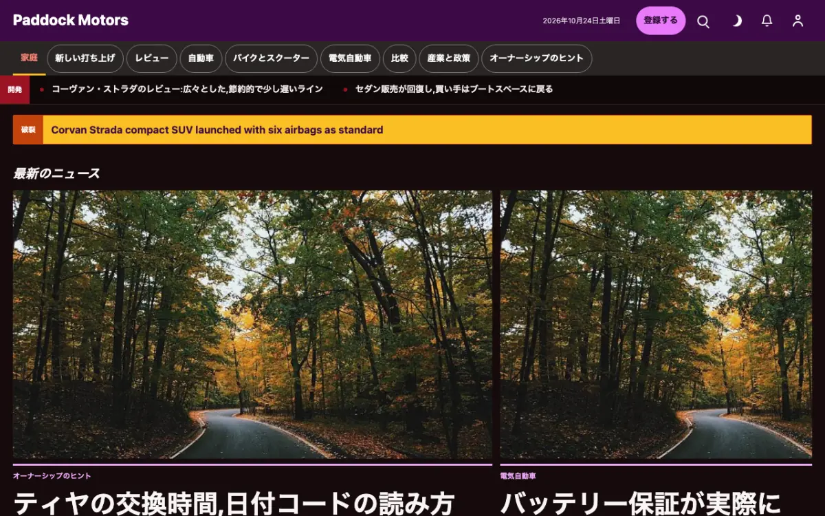Screen dimensions: 825x516
Task: Click the 開発 ticker label
Action: [x=14, y=89]
